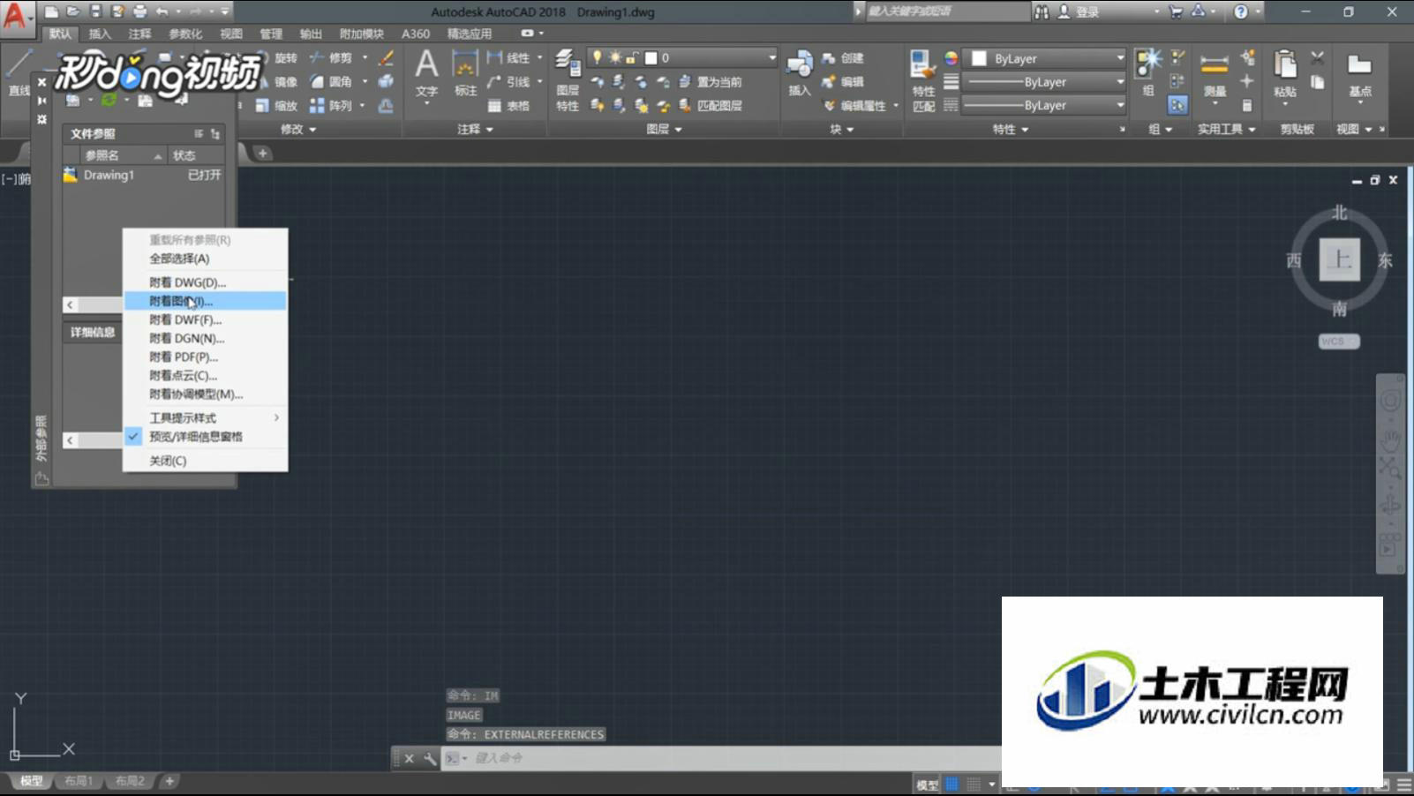Toggle layer lock padlock icon
1414x796 pixels.
pos(631,58)
